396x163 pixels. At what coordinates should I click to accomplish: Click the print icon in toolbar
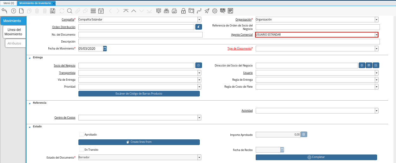174,11
